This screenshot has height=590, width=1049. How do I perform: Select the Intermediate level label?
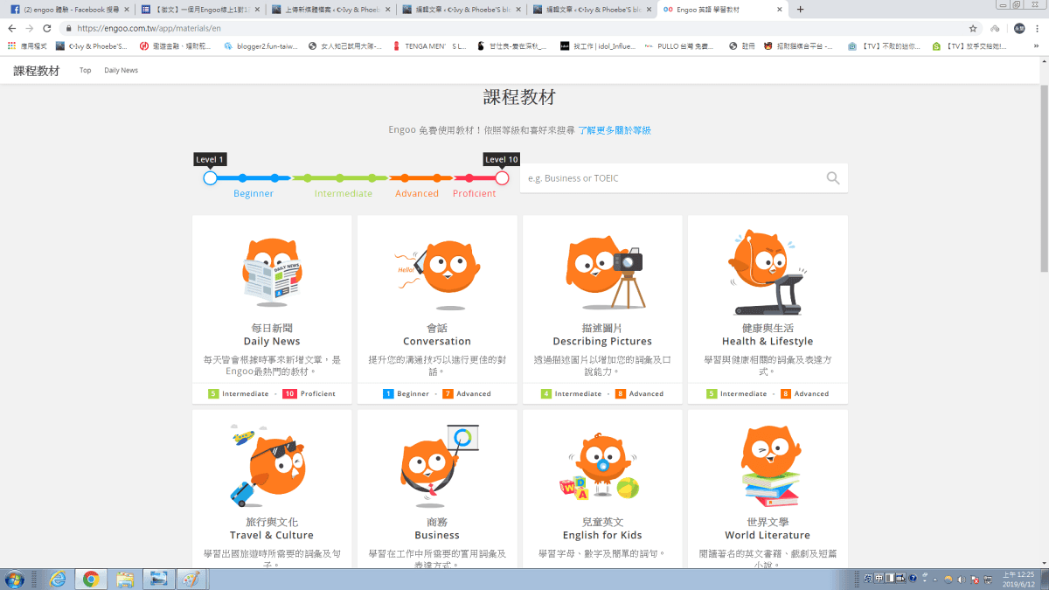344,193
